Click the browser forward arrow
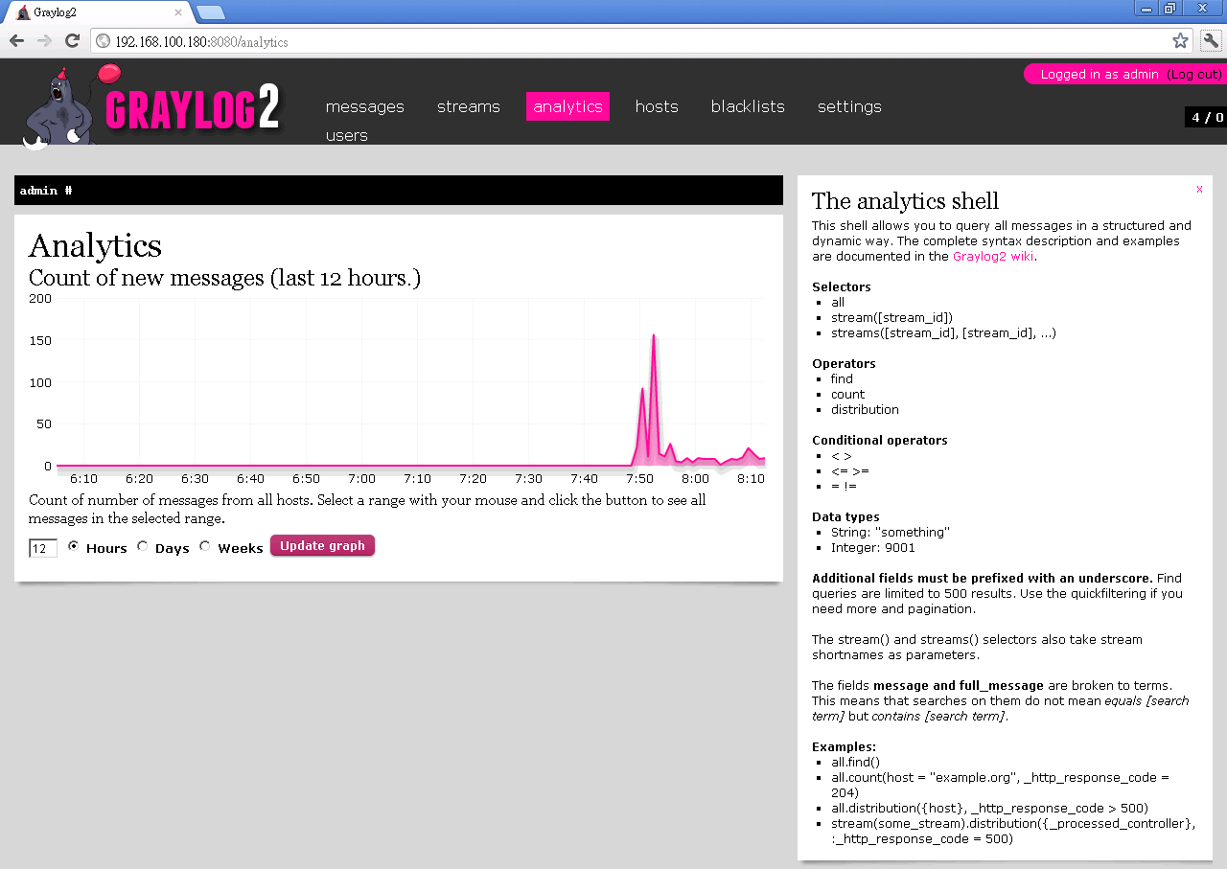Viewport: 1227px width, 869px height. 44,41
